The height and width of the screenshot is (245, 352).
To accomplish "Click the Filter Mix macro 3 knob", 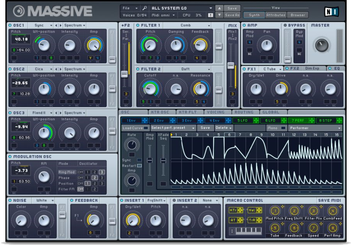I will [313, 211].
